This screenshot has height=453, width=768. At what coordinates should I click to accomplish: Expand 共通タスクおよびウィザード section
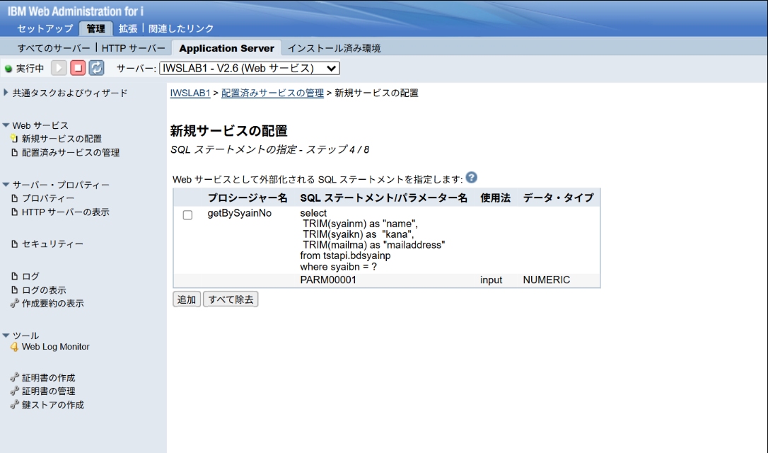click(6, 92)
